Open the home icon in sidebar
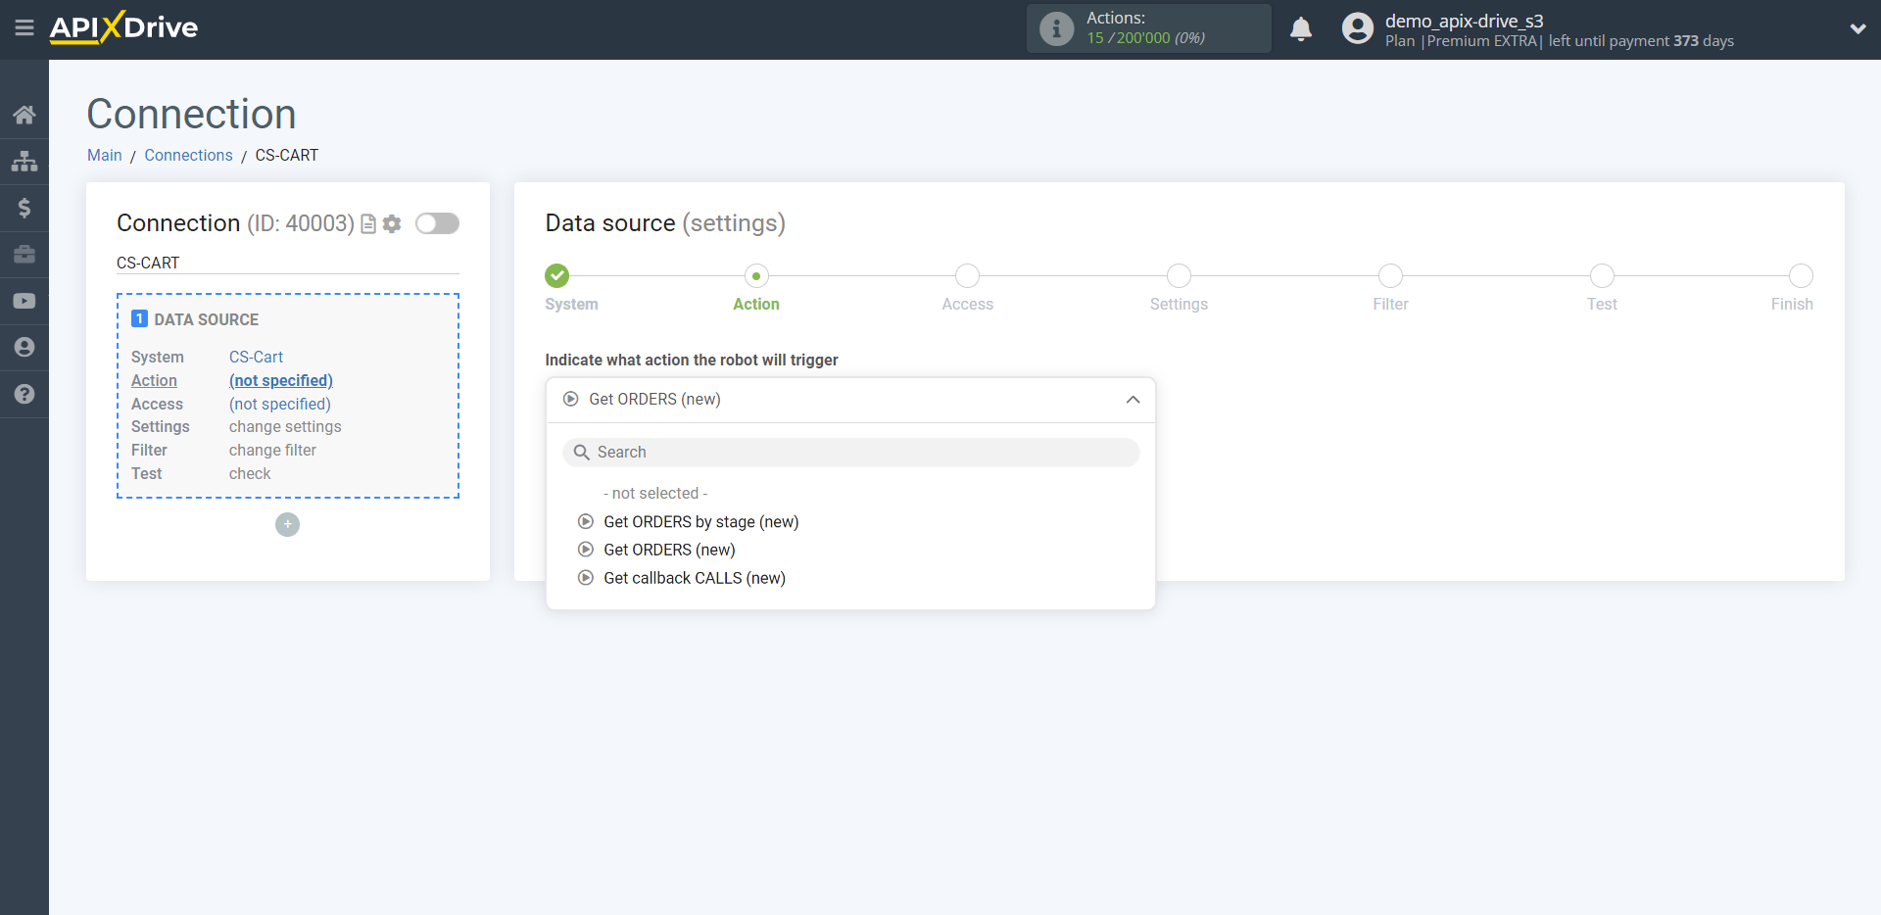 (x=24, y=115)
